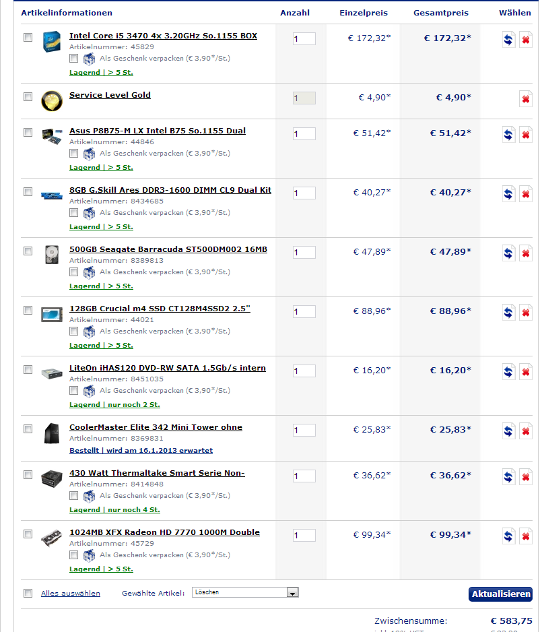Click the subtotal '€ 583,75'
Viewport: 542px width, 632px height.
click(x=512, y=621)
